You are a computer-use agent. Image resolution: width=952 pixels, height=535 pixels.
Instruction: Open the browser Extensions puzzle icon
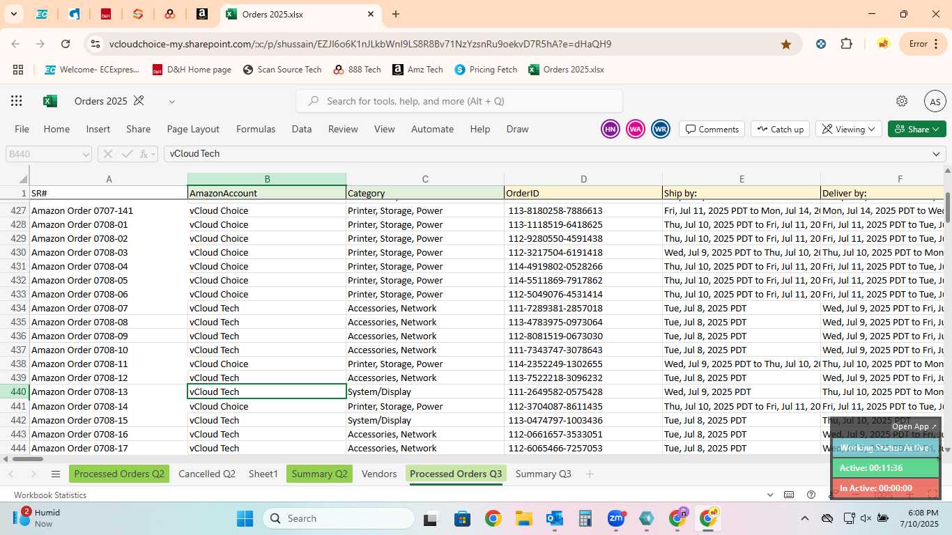846,44
